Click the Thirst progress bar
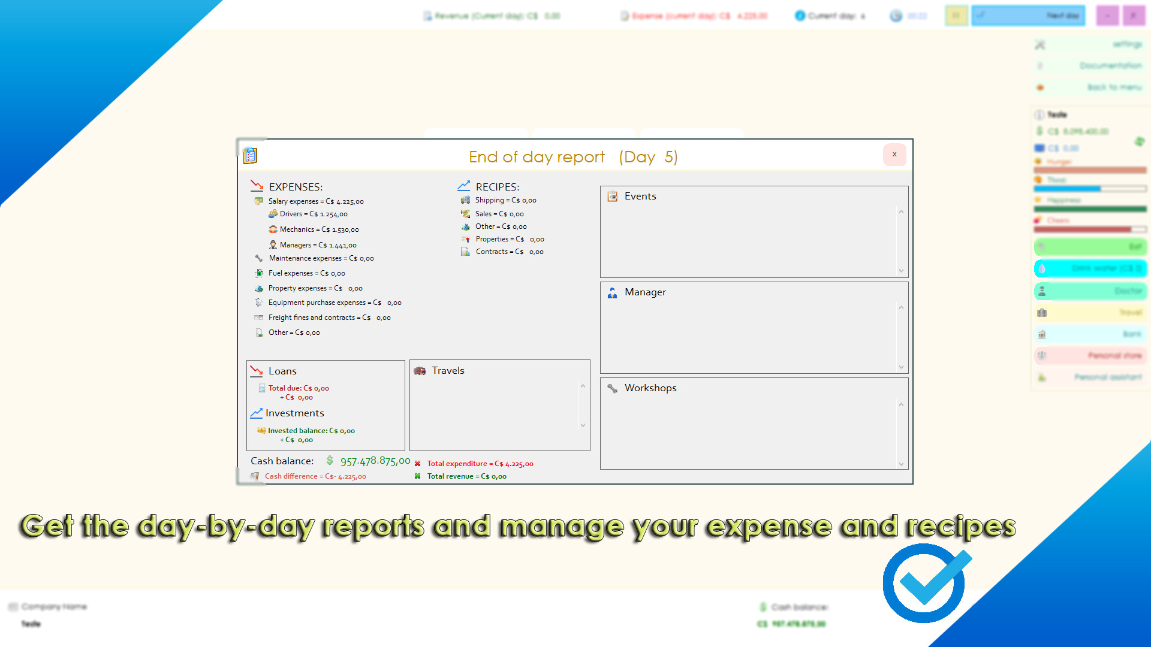Screen dimensions: 1151x647 click(1090, 188)
